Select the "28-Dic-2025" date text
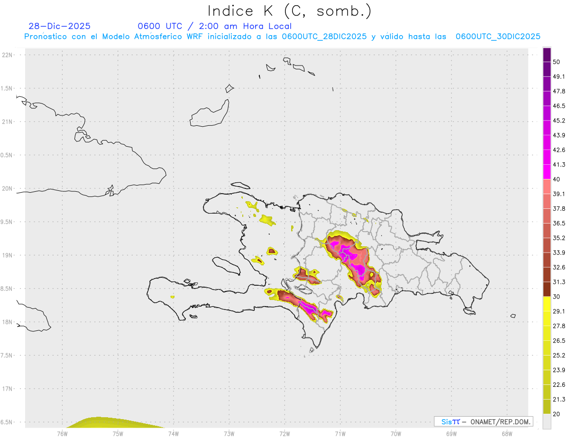 click(x=59, y=26)
